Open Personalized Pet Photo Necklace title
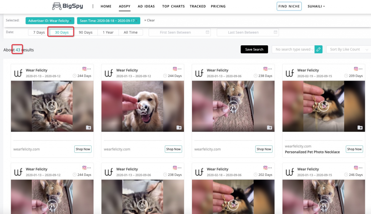Image resolution: width=371 pixels, height=214 pixels. point(312,152)
